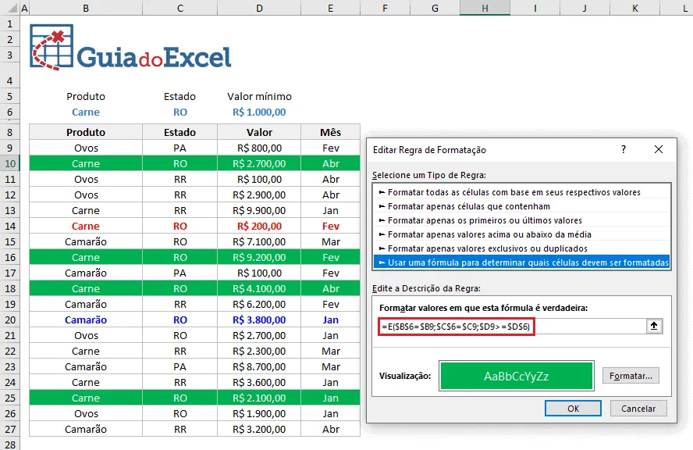Select column H header

click(485, 8)
